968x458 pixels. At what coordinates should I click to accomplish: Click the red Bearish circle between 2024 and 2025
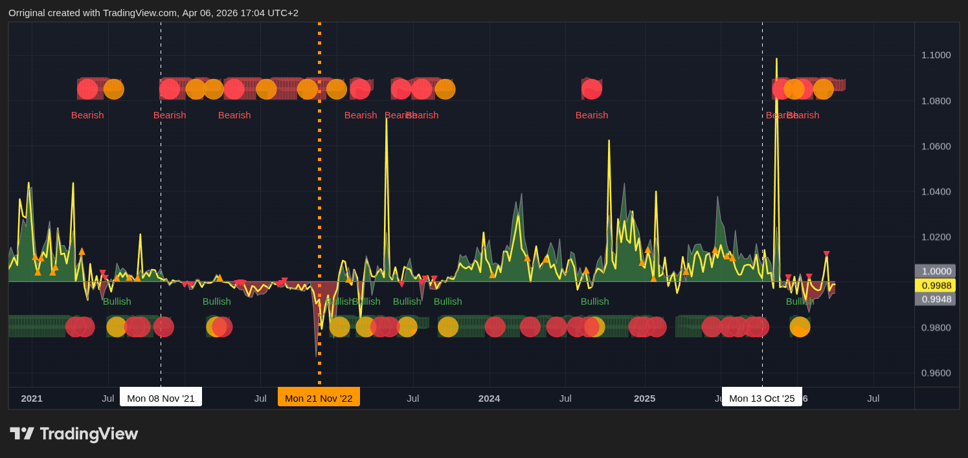[592, 89]
